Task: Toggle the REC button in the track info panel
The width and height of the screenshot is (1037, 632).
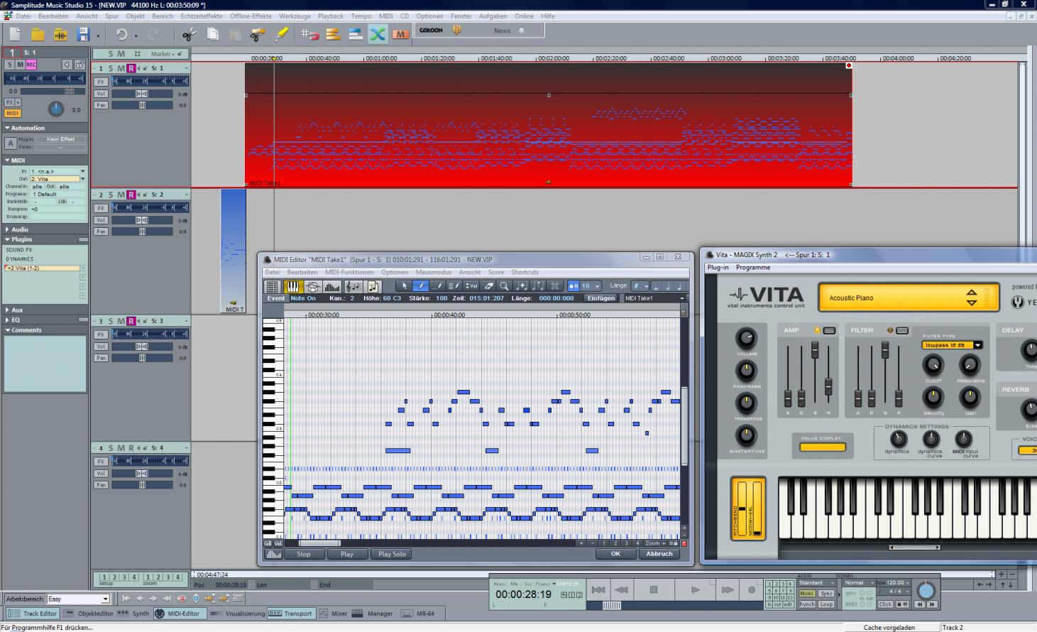Action: click(31, 65)
